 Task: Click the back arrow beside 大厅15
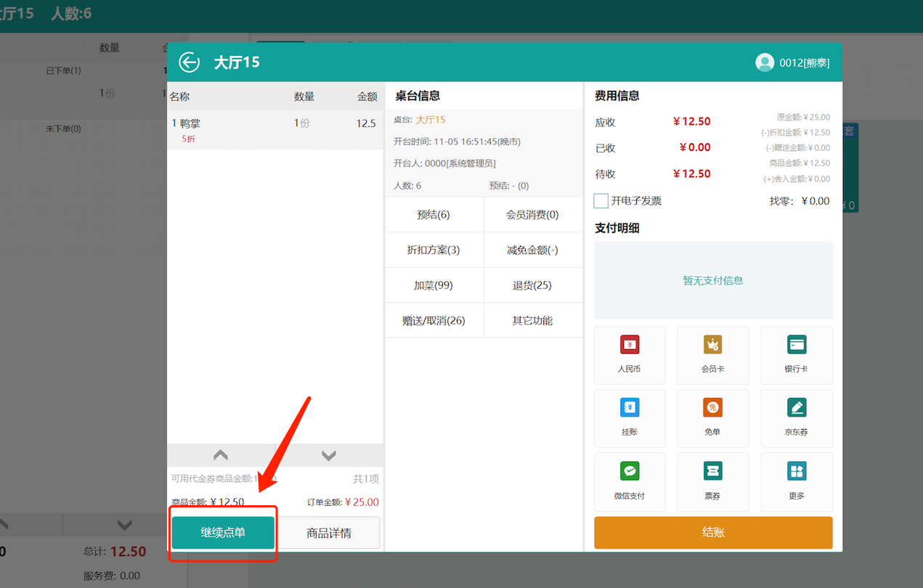coord(190,62)
